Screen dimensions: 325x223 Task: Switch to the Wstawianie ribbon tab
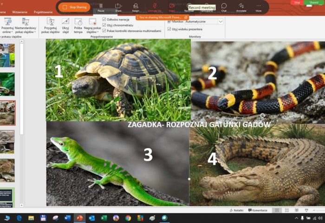pyautogui.click(x=19, y=12)
